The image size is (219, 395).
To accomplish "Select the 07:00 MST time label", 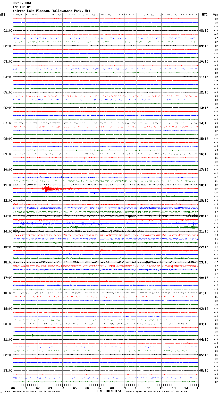I will pyautogui.click(x=8, y=123).
